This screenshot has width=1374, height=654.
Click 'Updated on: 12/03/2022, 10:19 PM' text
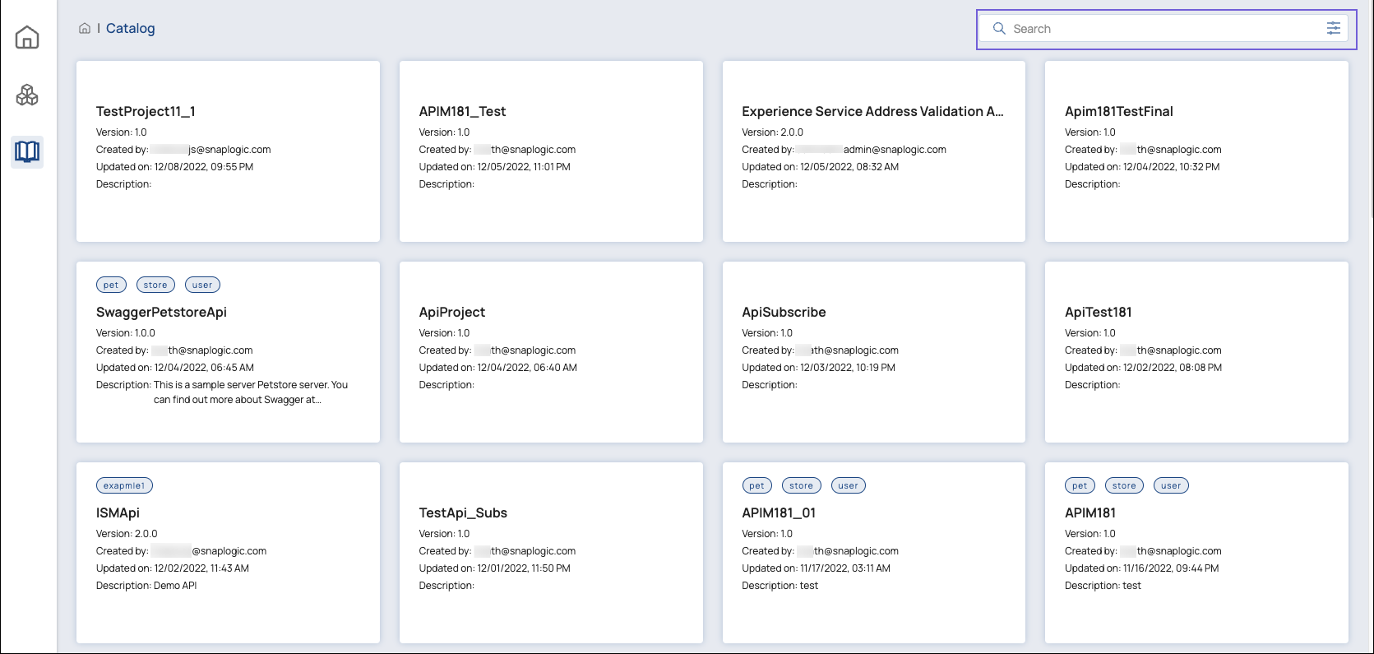(818, 368)
